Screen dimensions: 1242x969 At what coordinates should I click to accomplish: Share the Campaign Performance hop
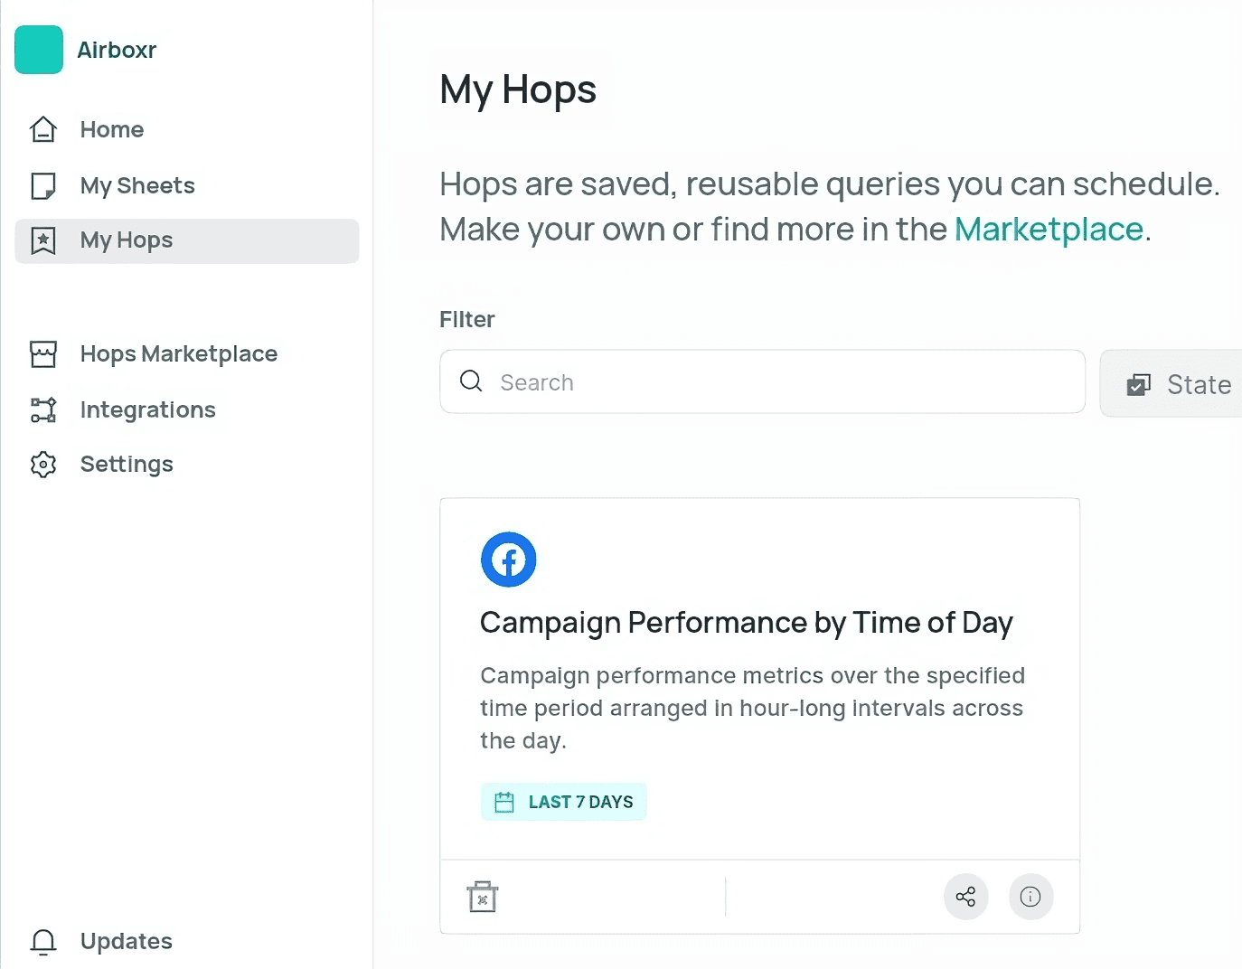coord(965,897)
